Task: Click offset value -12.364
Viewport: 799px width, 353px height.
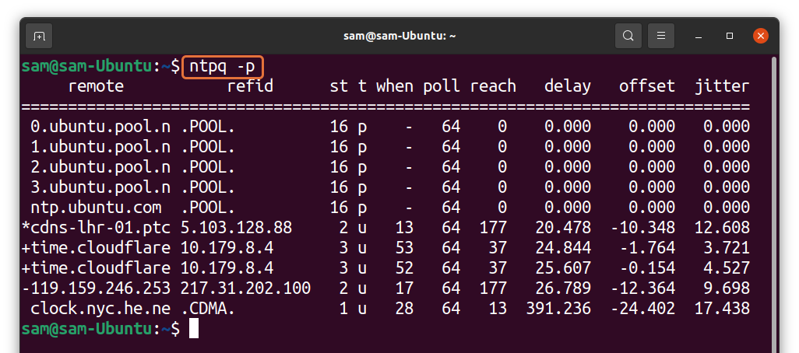Action: click(642, 288)
